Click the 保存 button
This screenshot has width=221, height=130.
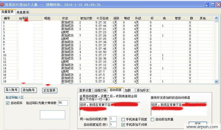(198, 124)
